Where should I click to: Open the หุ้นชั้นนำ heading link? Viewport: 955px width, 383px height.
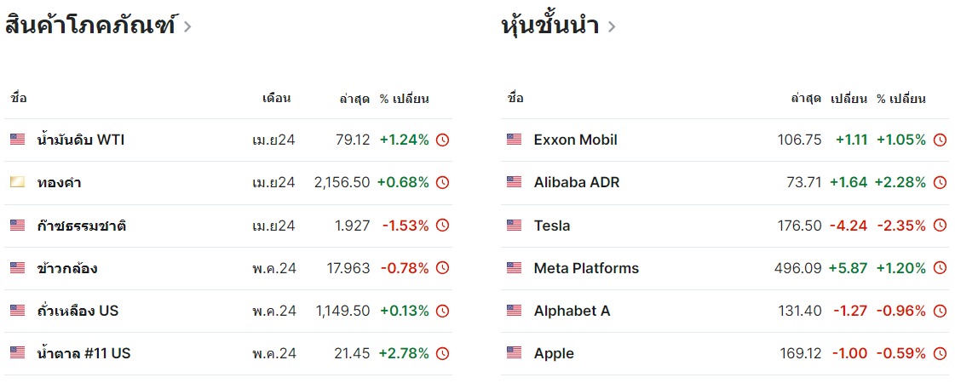(549, 26)
